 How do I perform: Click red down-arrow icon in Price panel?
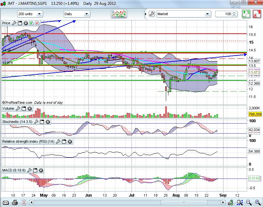pos(37,23)
